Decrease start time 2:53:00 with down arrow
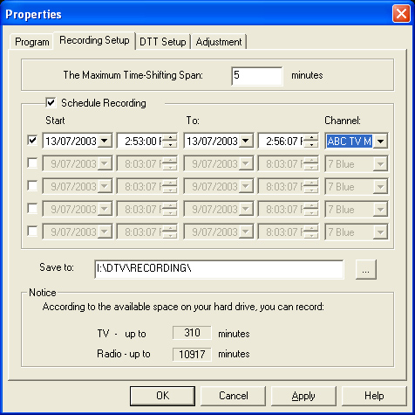Image resolution: width=415 pixels, height=415 pixels. [x=170, y=145]
